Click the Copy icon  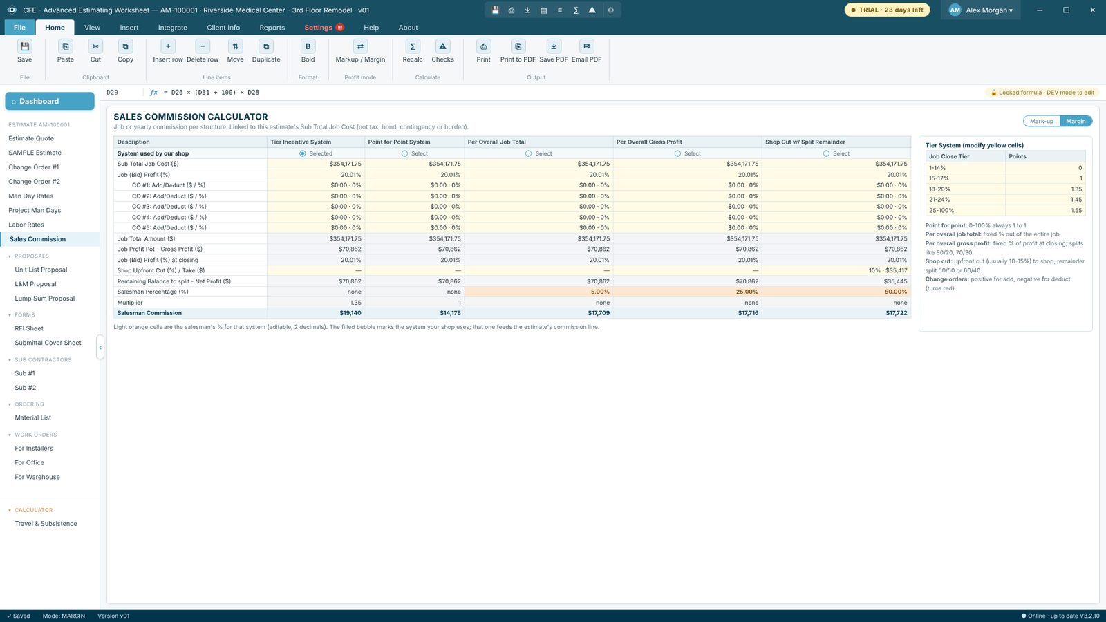click(x=125, y=46)
